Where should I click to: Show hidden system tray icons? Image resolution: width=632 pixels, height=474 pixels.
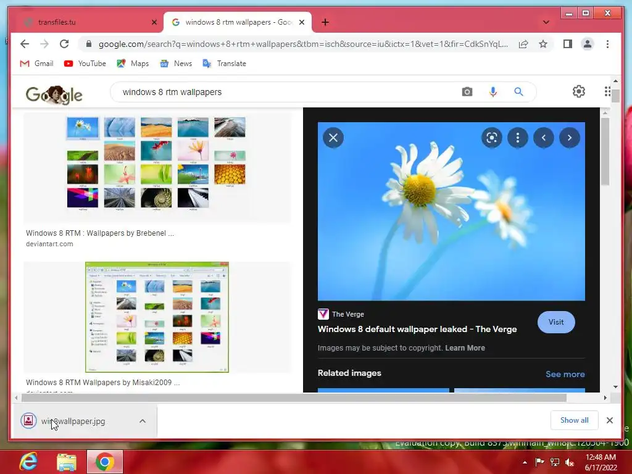tap(525, 462)
